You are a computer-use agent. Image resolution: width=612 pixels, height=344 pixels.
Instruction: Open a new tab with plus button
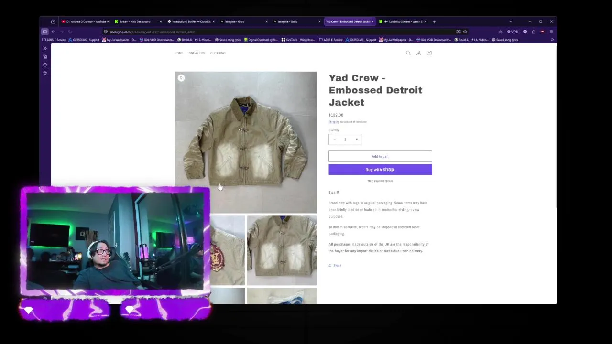tap(434, 21)
